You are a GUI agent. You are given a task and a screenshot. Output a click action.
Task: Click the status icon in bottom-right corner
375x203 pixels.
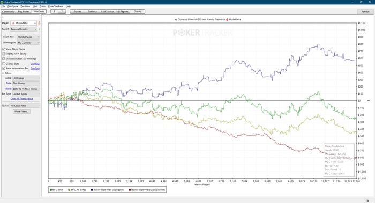pyautogui.click(x=367, y=201)
